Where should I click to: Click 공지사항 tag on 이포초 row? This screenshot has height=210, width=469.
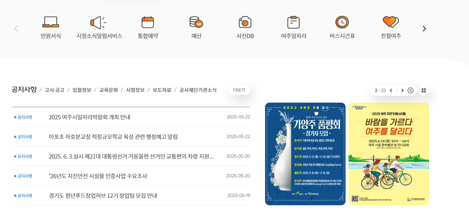click(23, 137)
